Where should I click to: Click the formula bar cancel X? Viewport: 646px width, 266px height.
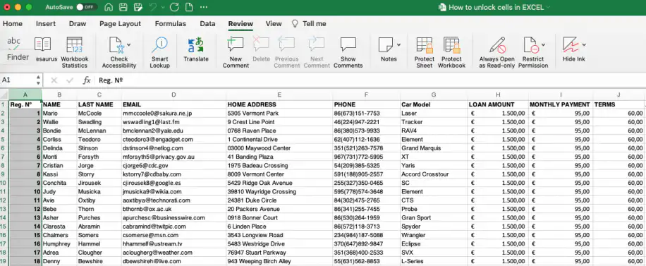point(54,80)
